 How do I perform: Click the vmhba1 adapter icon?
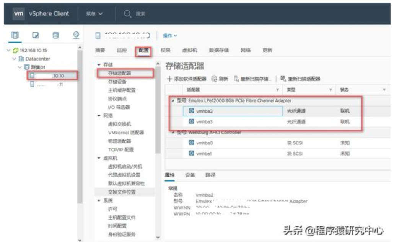(192, 153)
